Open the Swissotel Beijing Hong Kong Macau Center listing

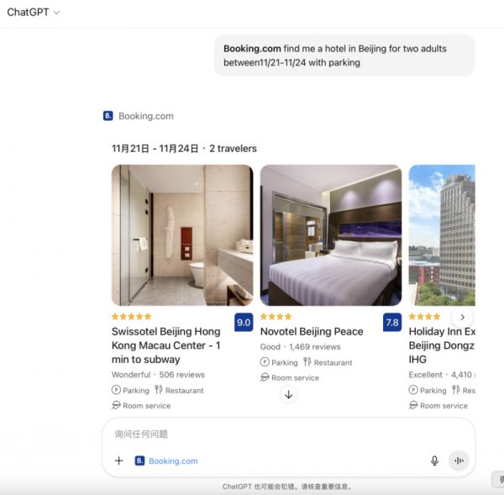click(x=165, y=345)
